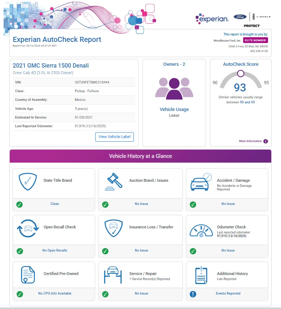Viewport: 281px width, 309px height.
Task: Click the Odometer Check gauge icon
Action: point(201,231)
